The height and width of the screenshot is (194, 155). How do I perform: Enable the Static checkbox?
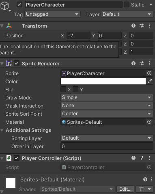coord(127,4)
